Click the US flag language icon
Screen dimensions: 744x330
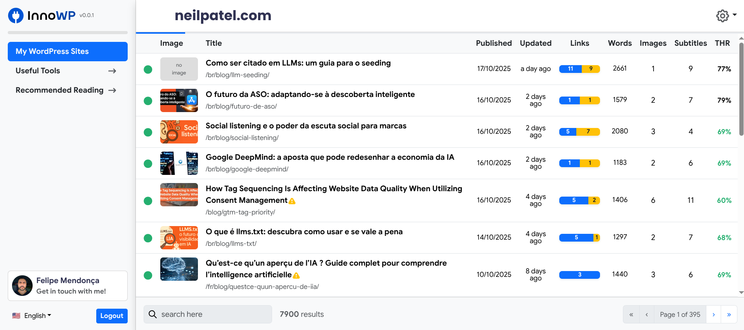16,316
